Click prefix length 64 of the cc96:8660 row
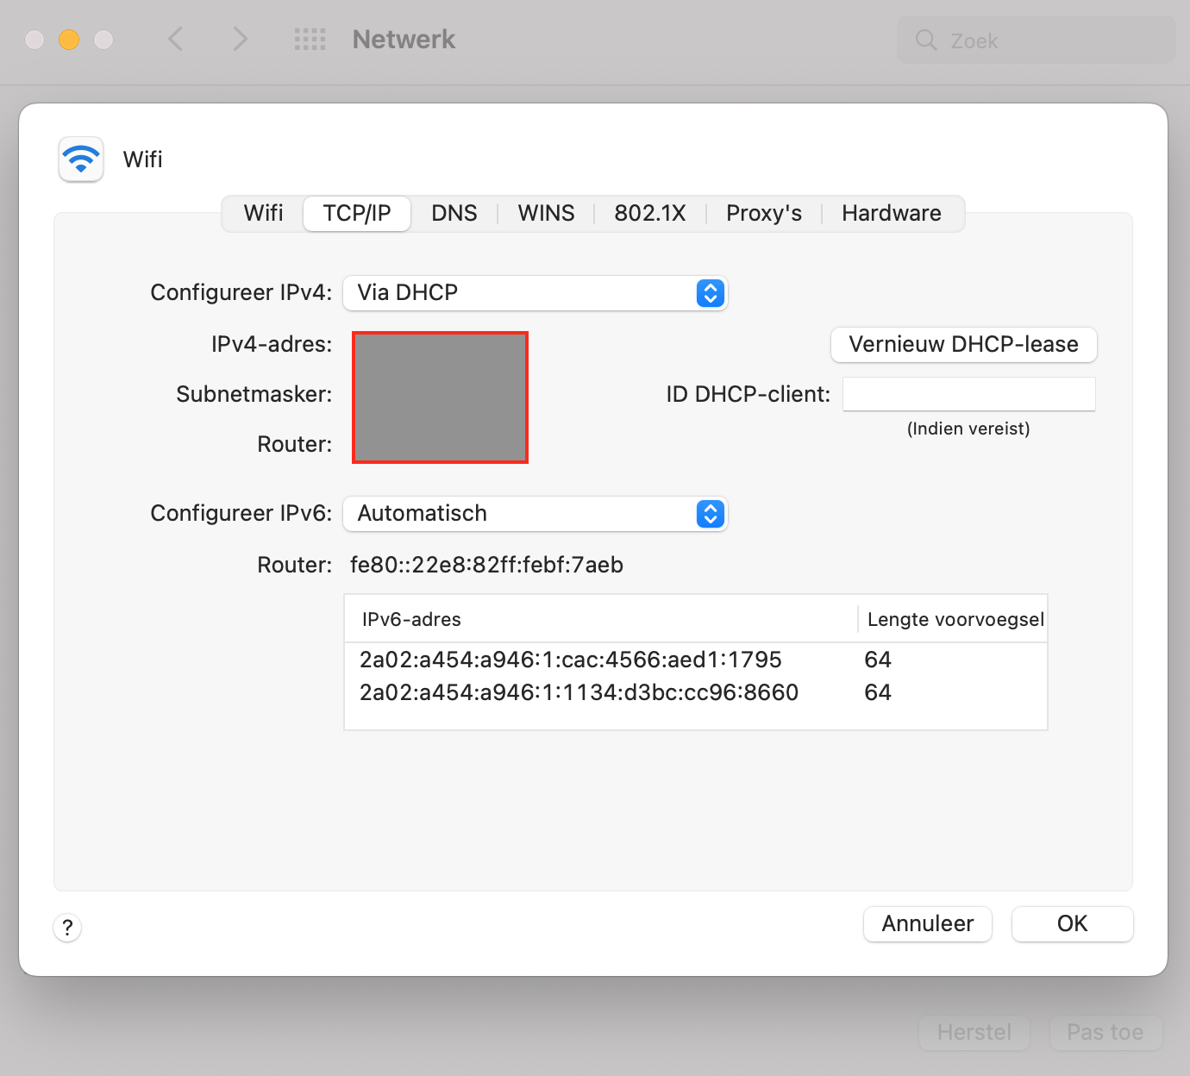Viewport: 1190px width, 1076px height. point(878,692)
